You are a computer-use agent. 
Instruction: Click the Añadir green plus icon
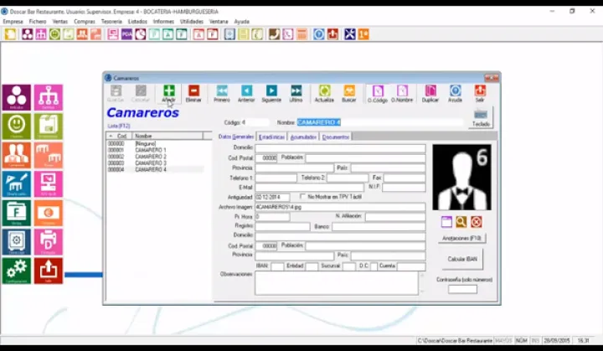168,90
